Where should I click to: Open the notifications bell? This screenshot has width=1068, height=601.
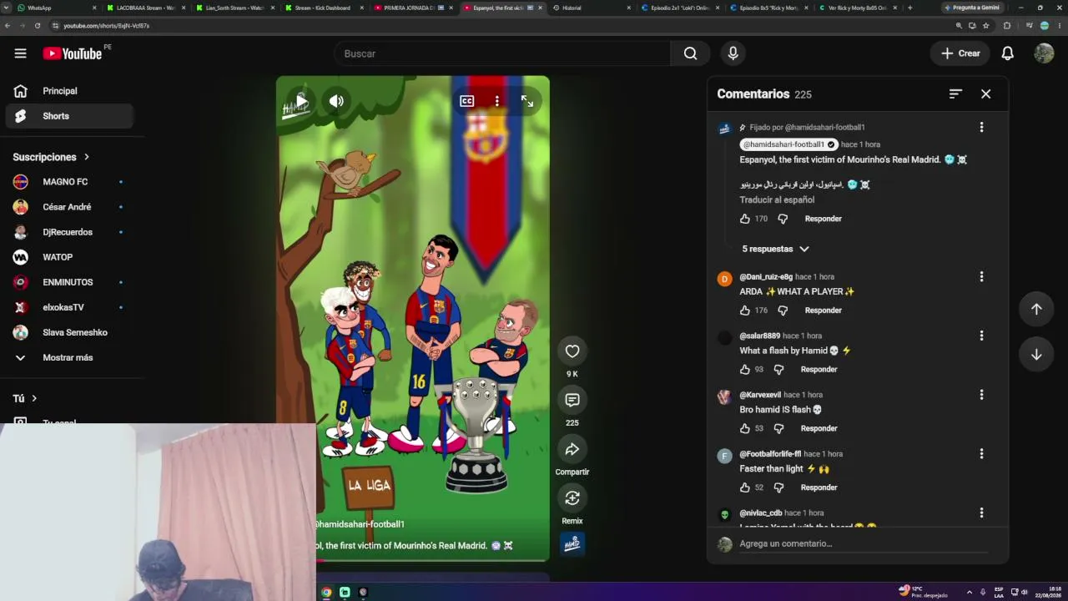point(1007,53)
